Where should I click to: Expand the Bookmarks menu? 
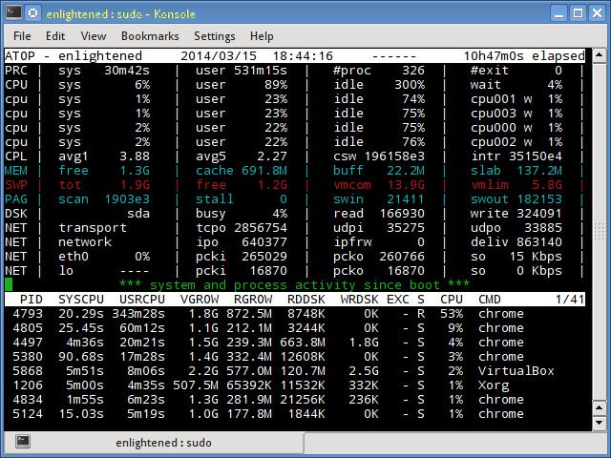click(150, 36)
